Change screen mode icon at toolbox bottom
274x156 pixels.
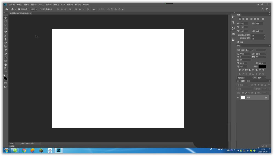(5, 87)
